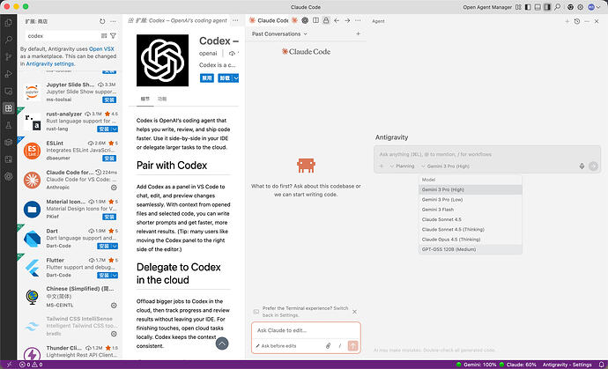
Task: Open Agent panel conversation history icon
Action: click(577, 21)
